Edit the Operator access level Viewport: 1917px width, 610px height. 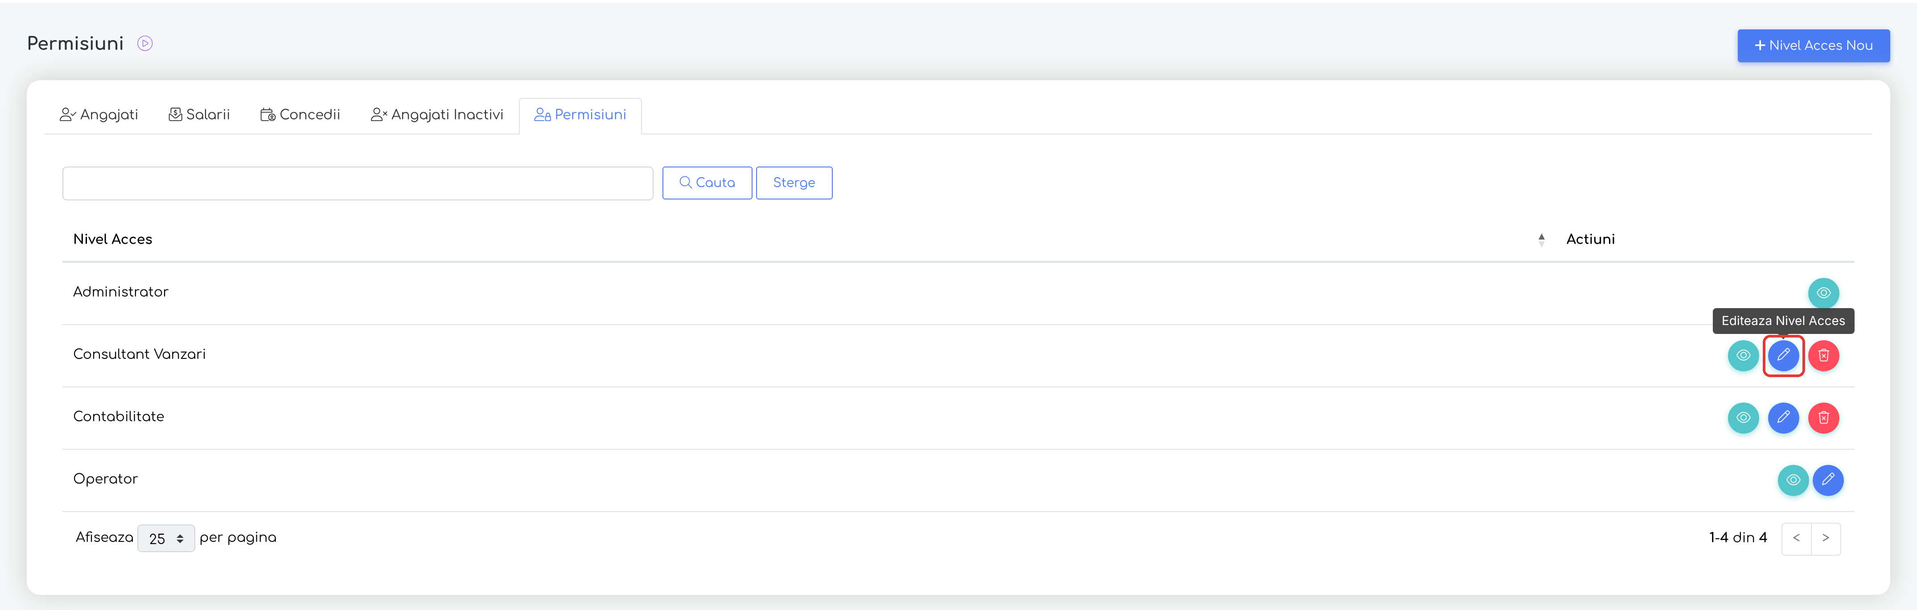pos(1828,480)
